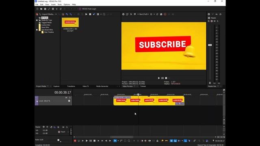
Task: Open the Help menu
Action: (74, 4)
